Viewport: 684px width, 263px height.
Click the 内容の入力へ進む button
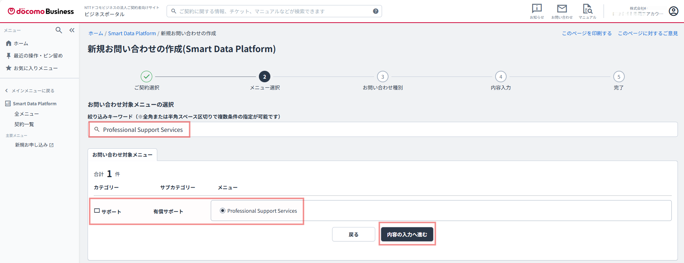tap(407, 234)
